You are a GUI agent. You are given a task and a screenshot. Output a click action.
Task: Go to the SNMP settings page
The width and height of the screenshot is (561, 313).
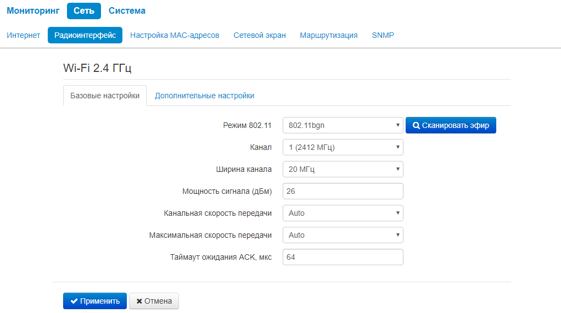pos(383,35)
